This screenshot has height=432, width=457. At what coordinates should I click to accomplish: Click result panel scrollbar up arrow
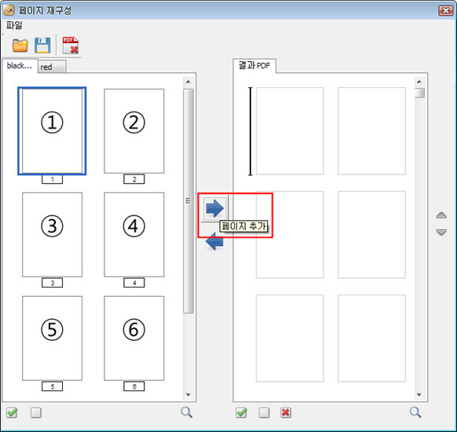tap(419, 82)
